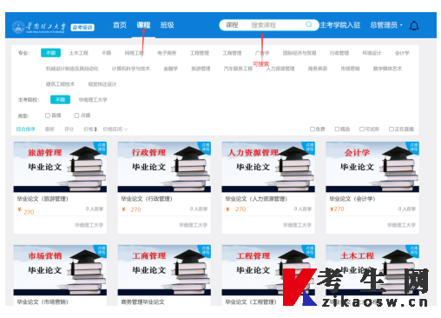Filter by 商务英语 major
The height and width of the screenshot is (318, 441).
click(318, 69)
